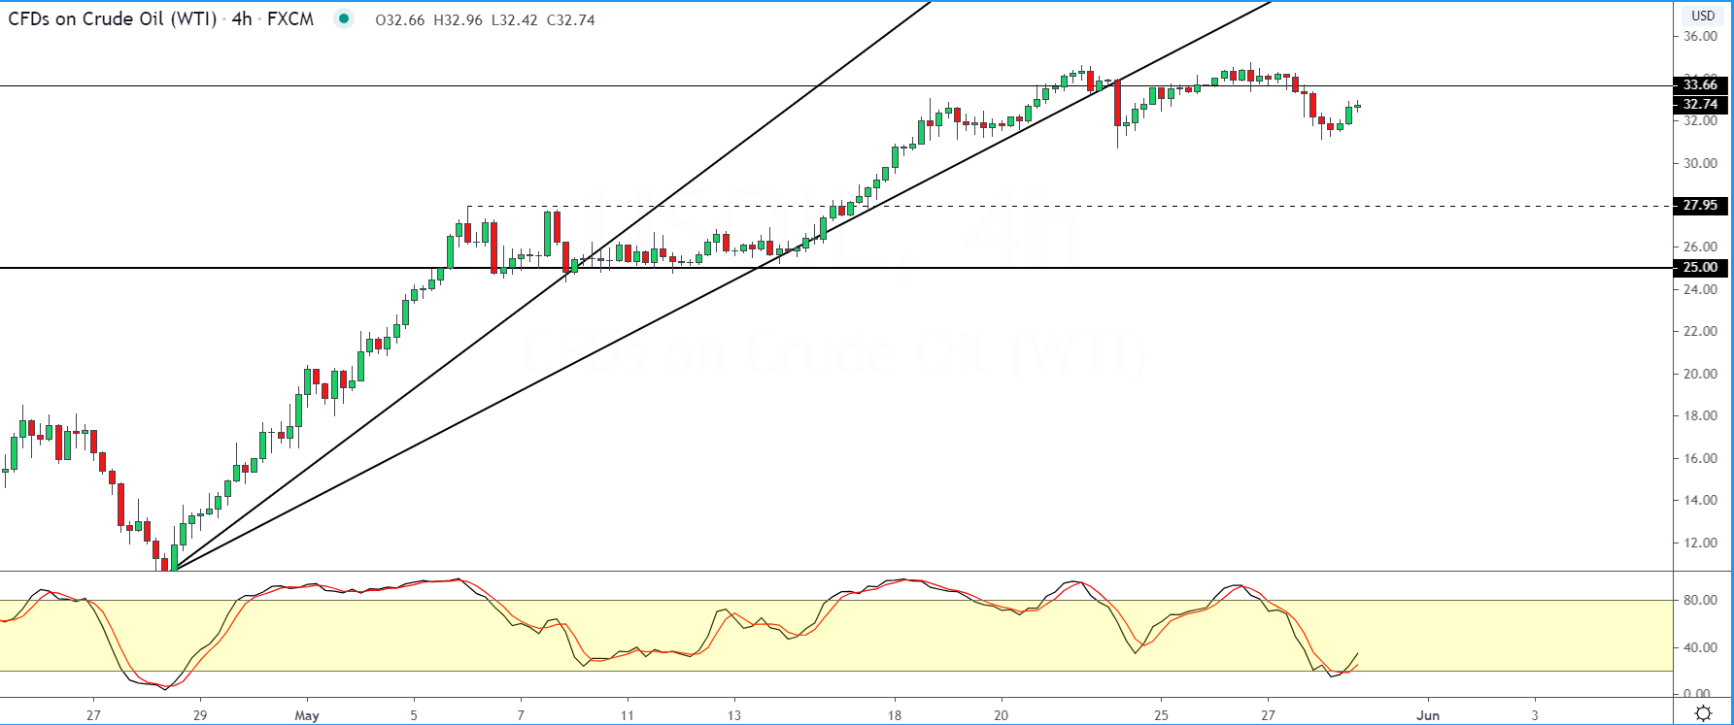Click date 11 on the time axis
The height and width of the screenshot is (725, 1734).
[628, 715]
